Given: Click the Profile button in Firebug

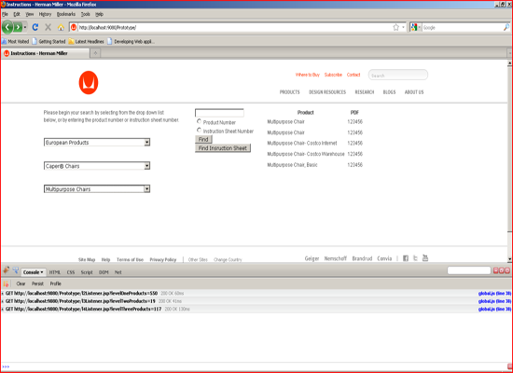Looking at the screenshot, I should tap(56, 283).
